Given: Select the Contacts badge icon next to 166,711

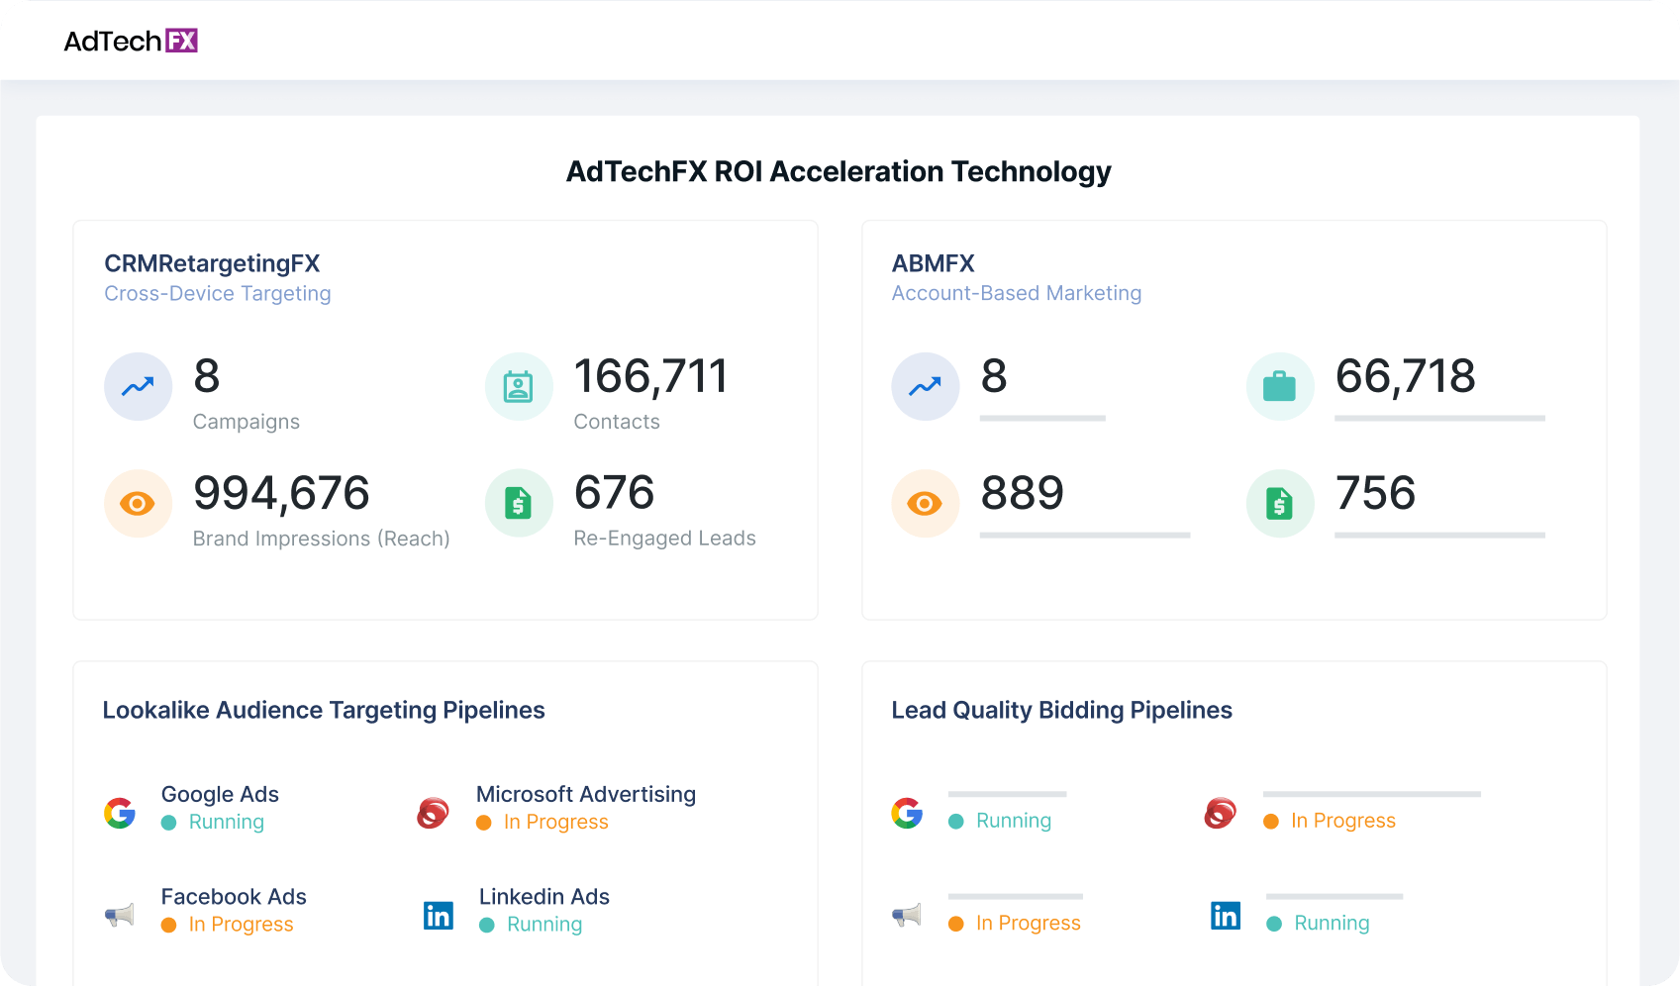Looking at the screenshot, I should [519, 386].
